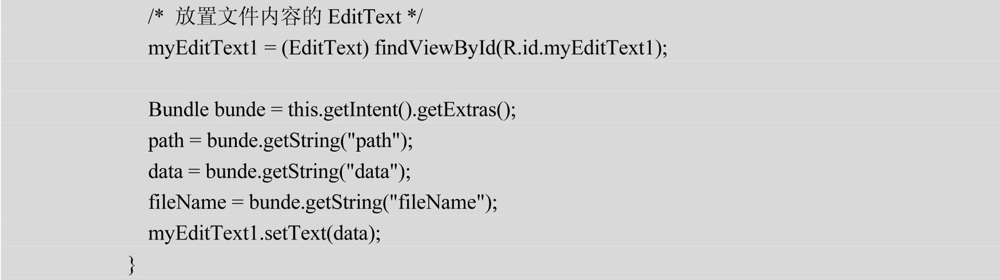This screenshot has height=280, width=1000.
Task: Click the closing curly brace
Action: pos(132,265)
